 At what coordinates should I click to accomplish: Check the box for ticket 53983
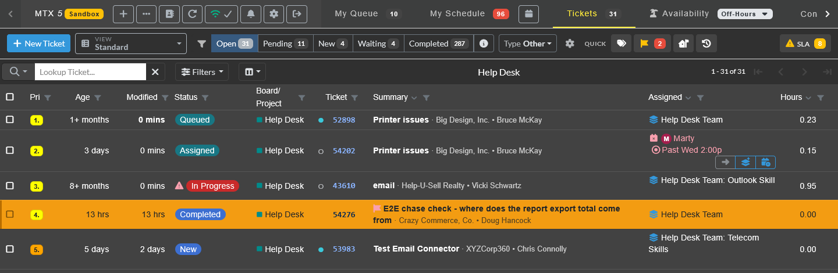click(x=10, y=249)
